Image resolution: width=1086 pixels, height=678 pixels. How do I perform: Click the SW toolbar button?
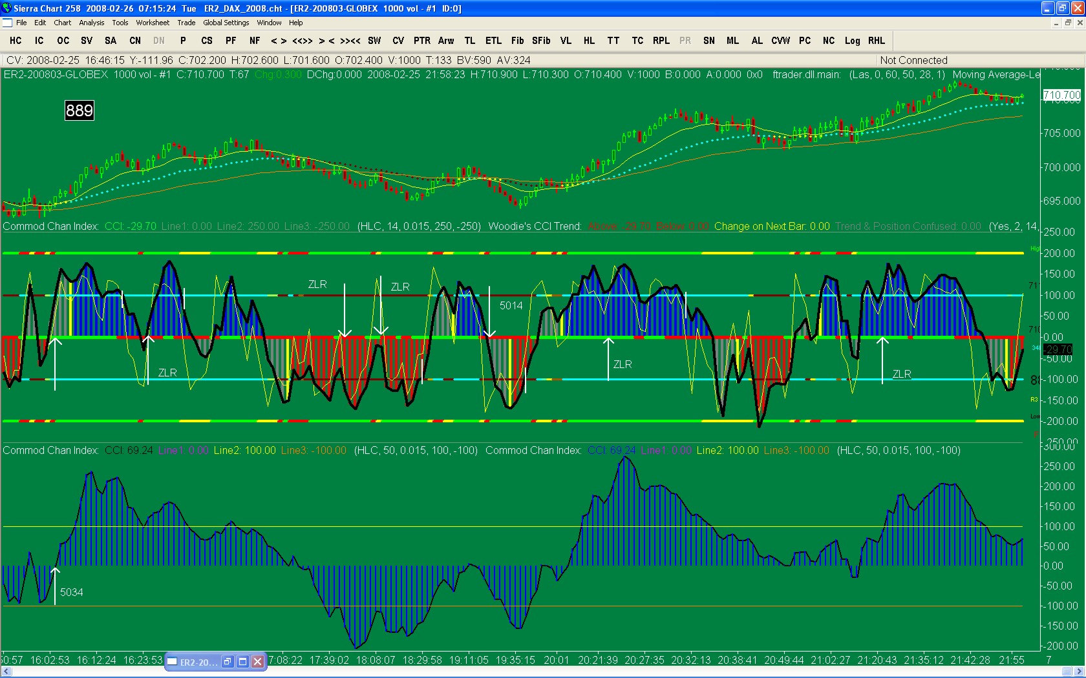374,41
